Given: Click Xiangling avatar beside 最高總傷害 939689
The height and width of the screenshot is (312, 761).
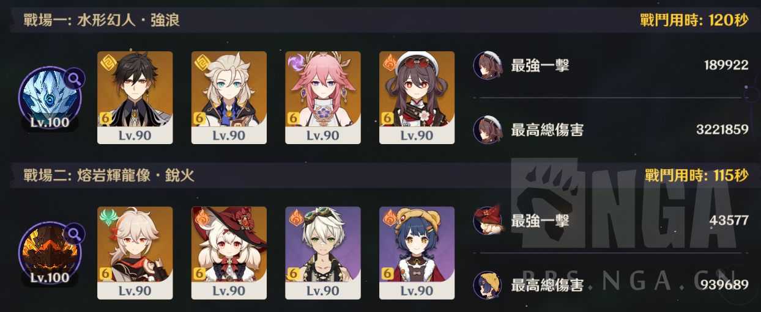Looking at the screenshot, I should click(488, 285).
